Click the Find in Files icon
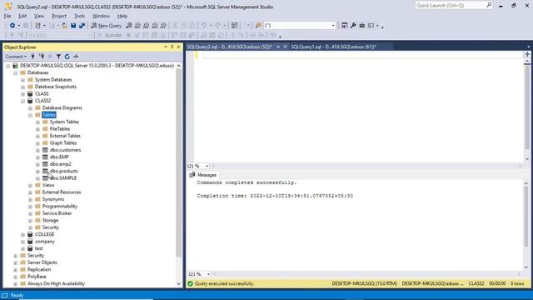This screenshot has width=533, height=300. pyautogui.click(x=258, y=26)
